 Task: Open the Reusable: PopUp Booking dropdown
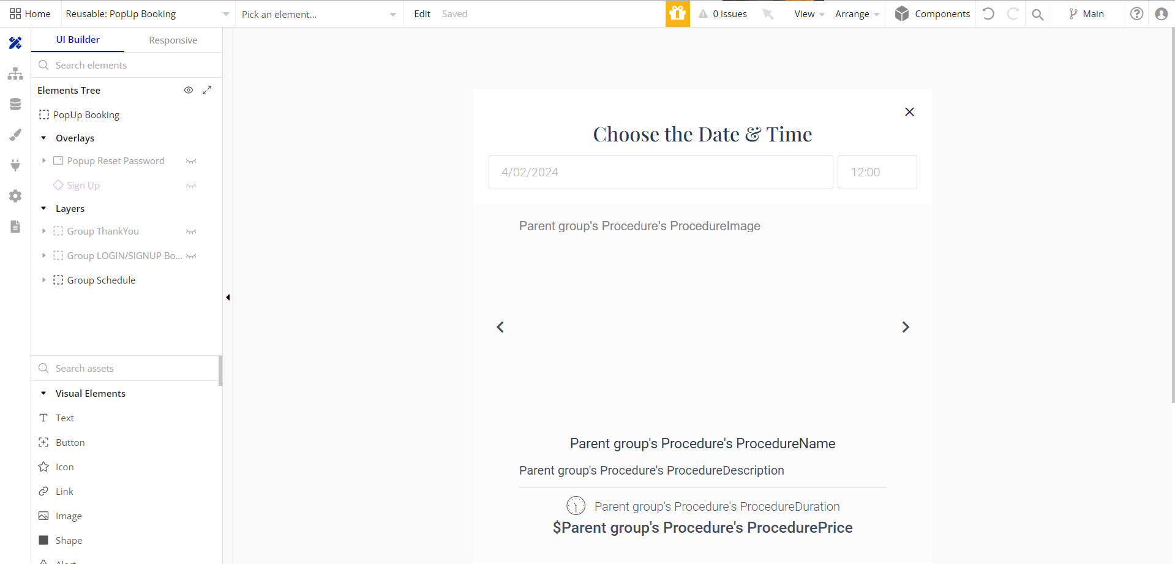point(148,13)
